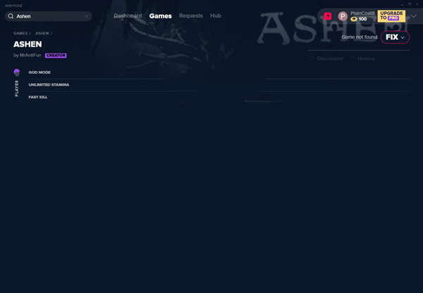423x293 pixels.
Task: Click the 100 coin balance
Action: tap(362, 19)
